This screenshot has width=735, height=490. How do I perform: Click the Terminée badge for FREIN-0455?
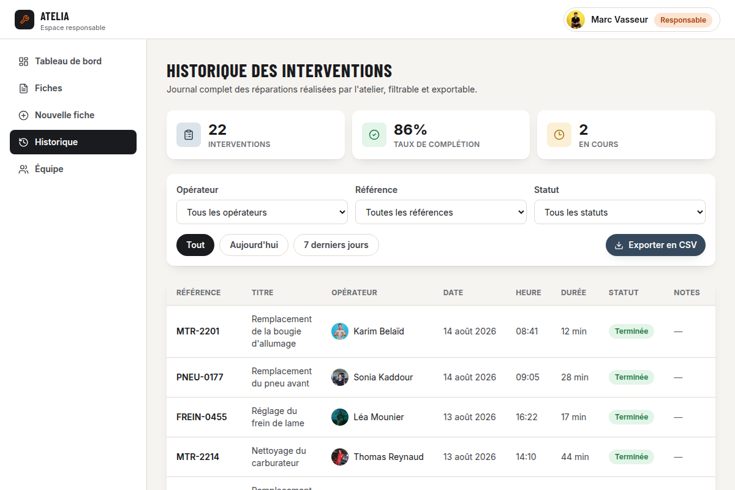coord(631,417)
